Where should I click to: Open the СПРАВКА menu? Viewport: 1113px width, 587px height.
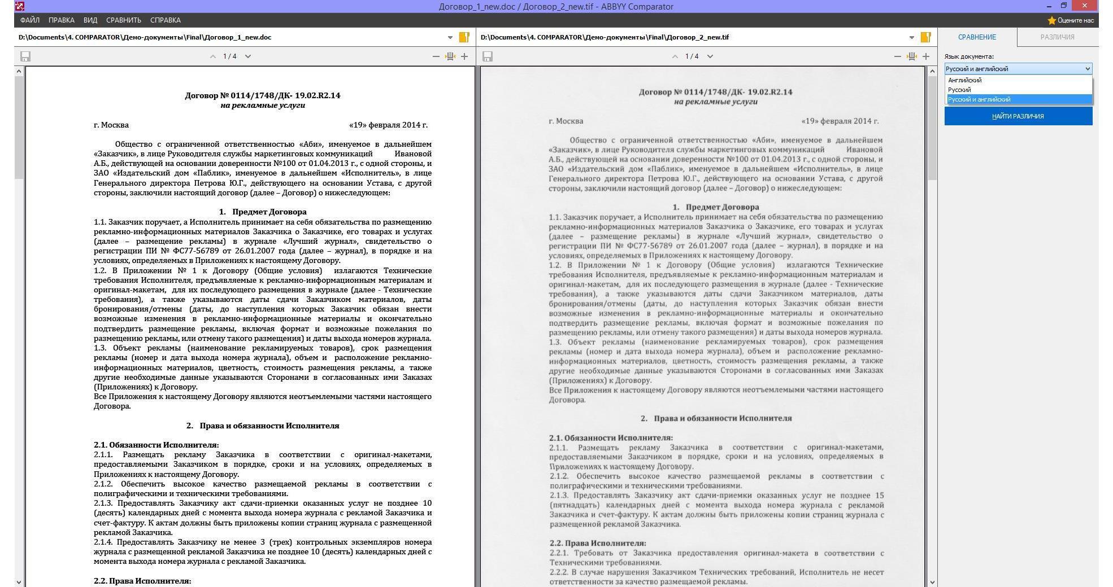(166, 20)
